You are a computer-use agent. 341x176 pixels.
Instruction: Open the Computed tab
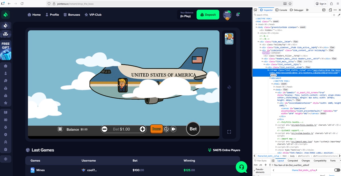pyautogui.click(x=292, y=160)
